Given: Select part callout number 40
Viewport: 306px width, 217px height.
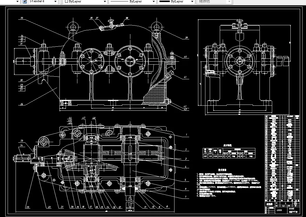Looking at the screenshot, I should pos(185,57).
